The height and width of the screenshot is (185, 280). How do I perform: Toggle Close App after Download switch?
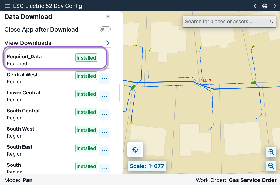105,29
